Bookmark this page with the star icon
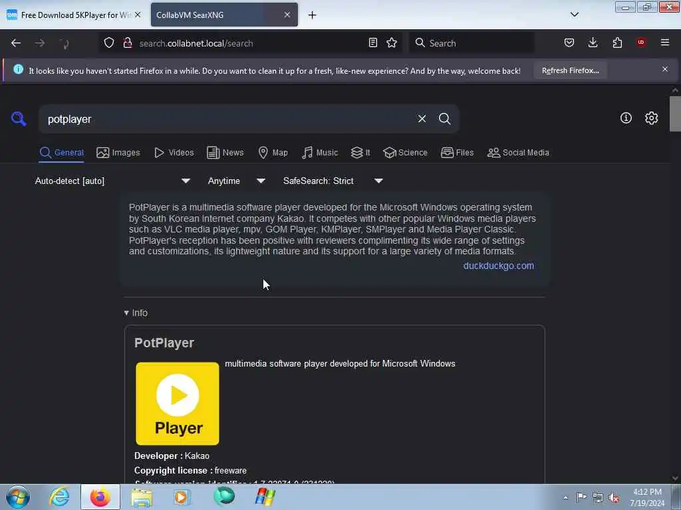The width and height of the screenshot is (681, 510). click(392, 42)
